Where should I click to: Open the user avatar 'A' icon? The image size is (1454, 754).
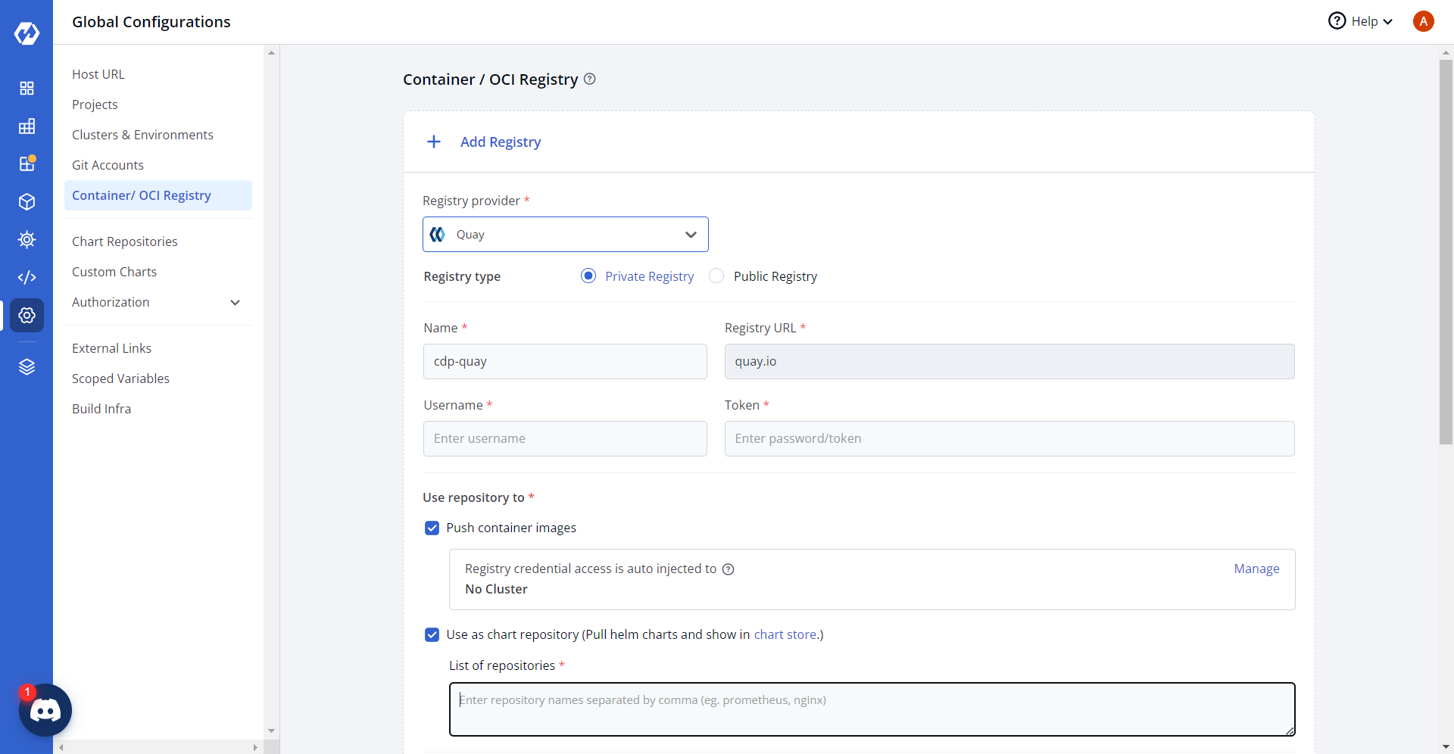1423,21
